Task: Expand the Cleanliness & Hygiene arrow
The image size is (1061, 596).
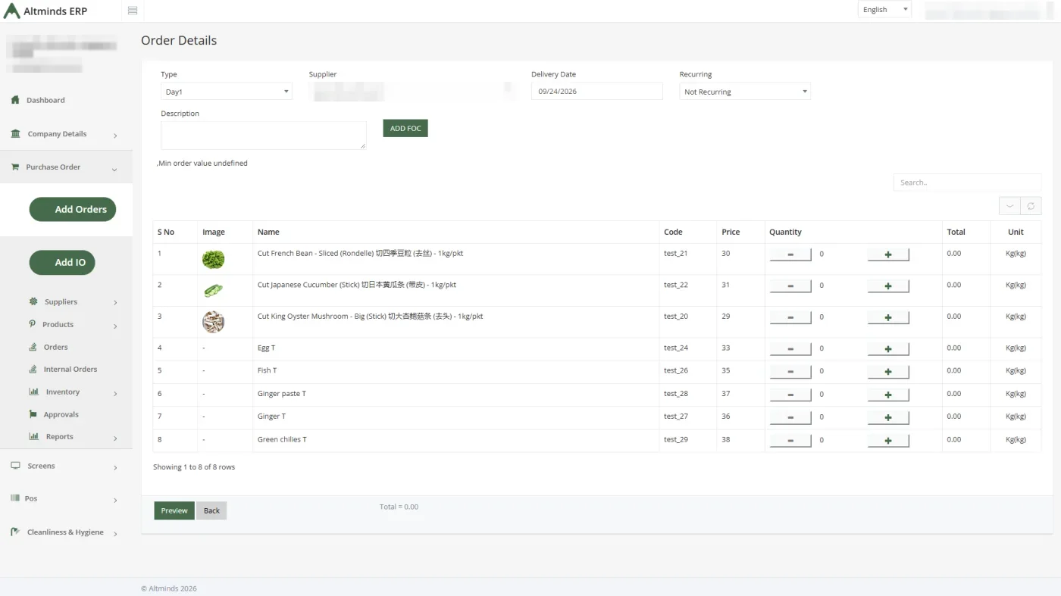Action: coord(115,534)
